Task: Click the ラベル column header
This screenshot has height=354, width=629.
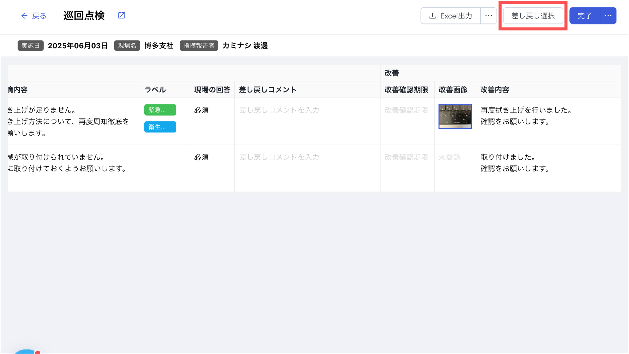Action: pos(155,90)
